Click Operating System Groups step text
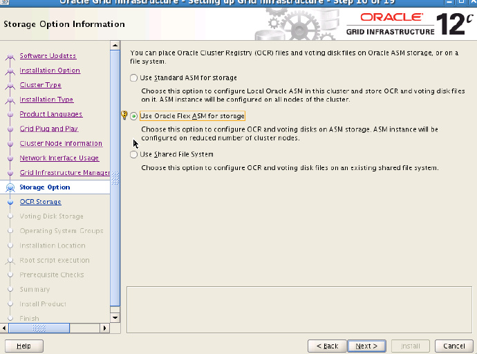Screen dimensions: 477x354 coord(62,231)
